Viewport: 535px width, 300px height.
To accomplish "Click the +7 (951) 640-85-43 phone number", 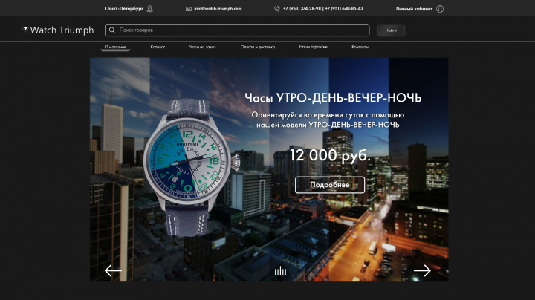I will [344, 9].
